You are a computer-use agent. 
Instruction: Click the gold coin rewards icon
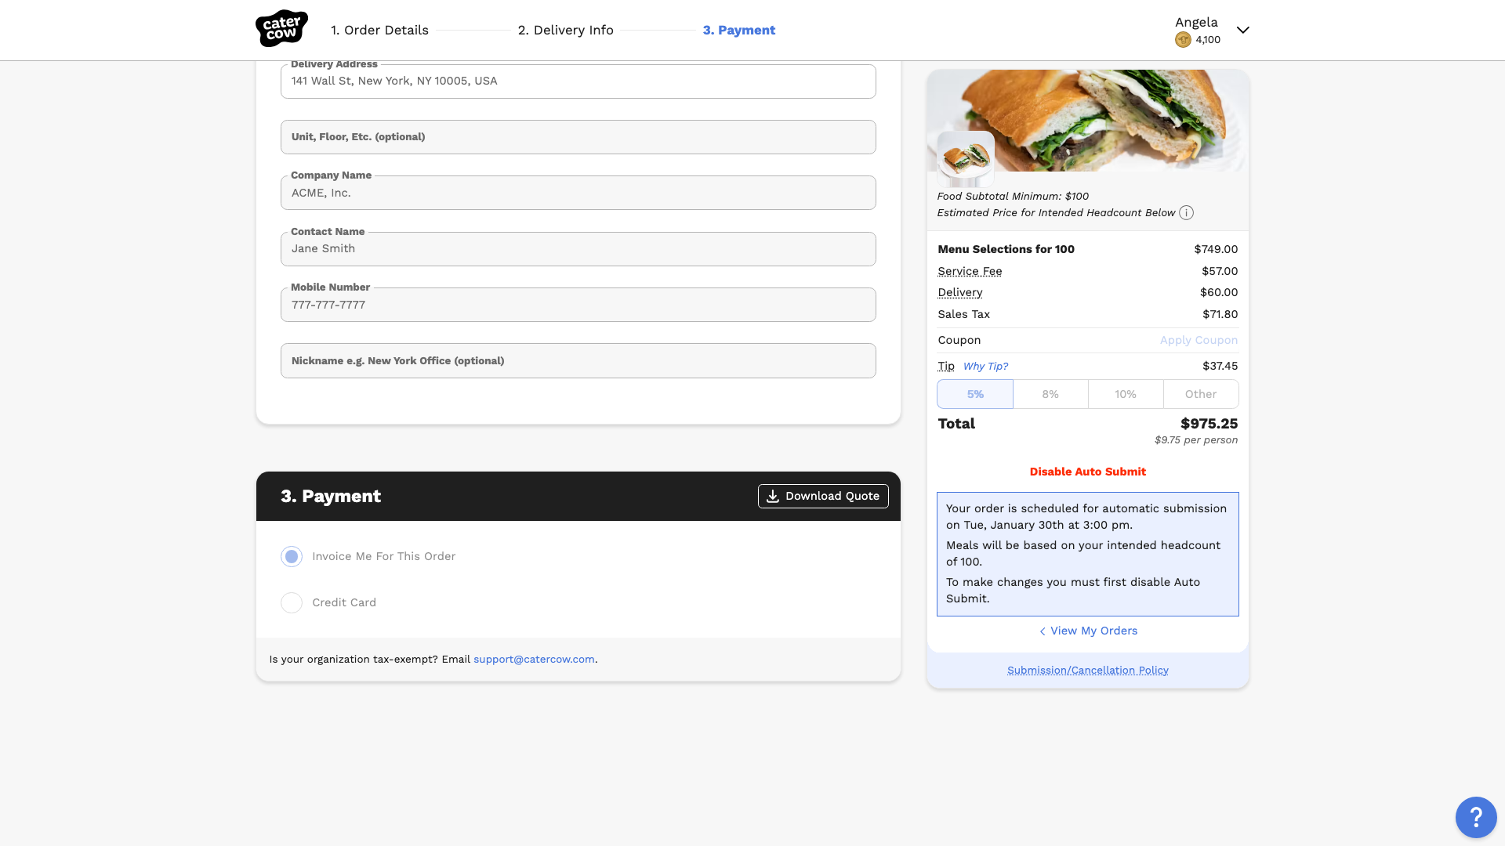coord(1183,40)
